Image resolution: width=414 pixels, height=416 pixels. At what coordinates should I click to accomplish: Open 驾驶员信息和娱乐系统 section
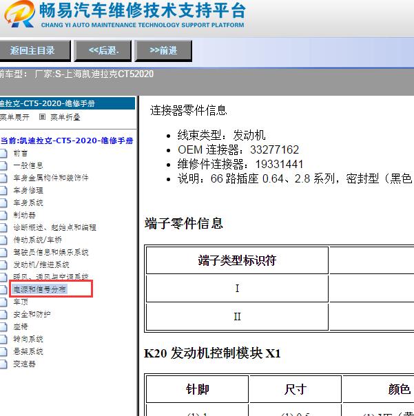pyautogui.click(x=51, y=252)
